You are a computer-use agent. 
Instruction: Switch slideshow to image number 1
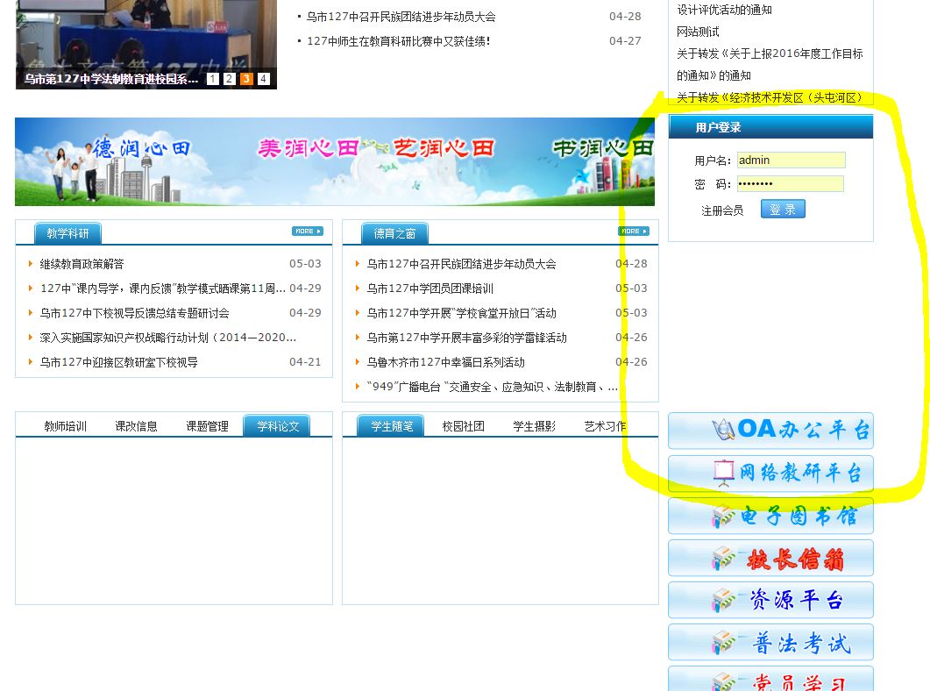[x=213, y=79]
